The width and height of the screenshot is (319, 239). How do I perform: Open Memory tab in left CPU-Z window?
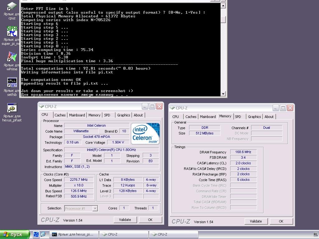(94, 115)
